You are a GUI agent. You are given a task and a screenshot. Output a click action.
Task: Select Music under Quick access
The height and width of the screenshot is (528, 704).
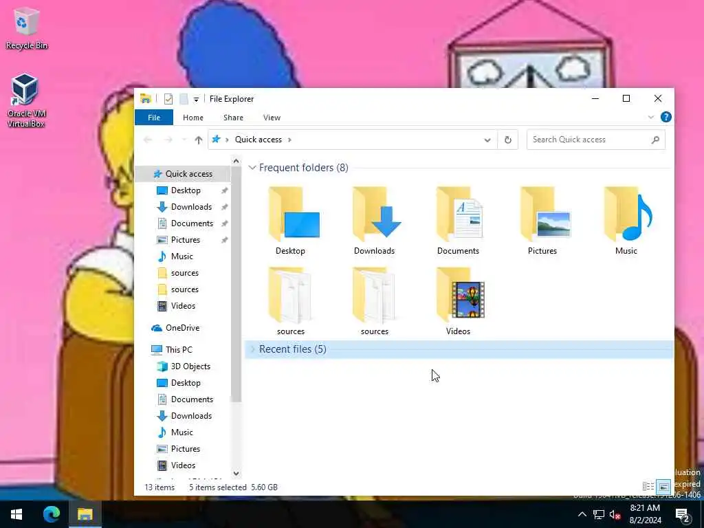click(x=183, y=256)
